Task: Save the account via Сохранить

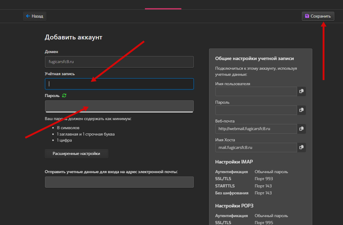Action: point(318,16)
